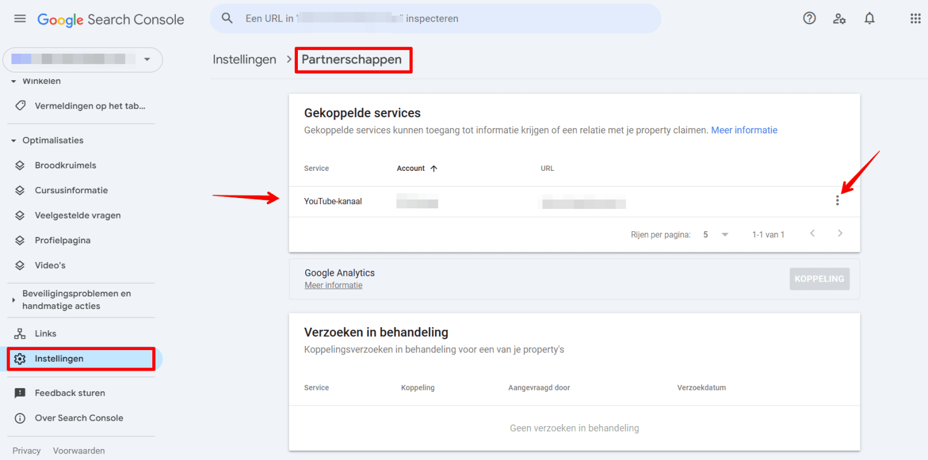Expand Beveiligingsproblemen en handmatige acties
This screenshot has height=460, width=928.
13,299
